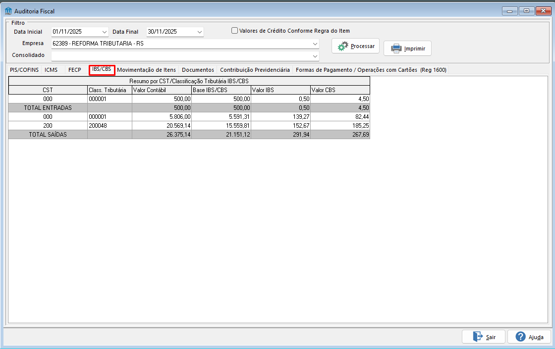Open the Contribuição Previdenciária tab

(x=255, y=70)
